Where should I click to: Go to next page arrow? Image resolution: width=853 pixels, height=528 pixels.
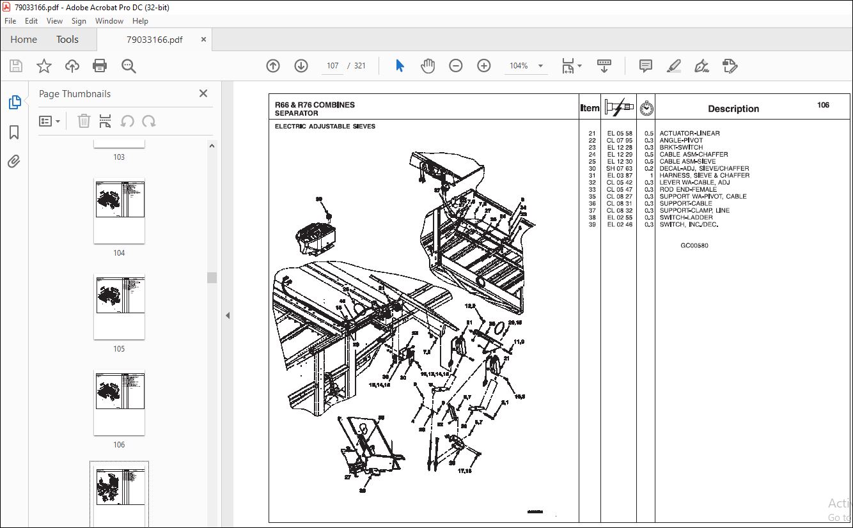(301, 66)
